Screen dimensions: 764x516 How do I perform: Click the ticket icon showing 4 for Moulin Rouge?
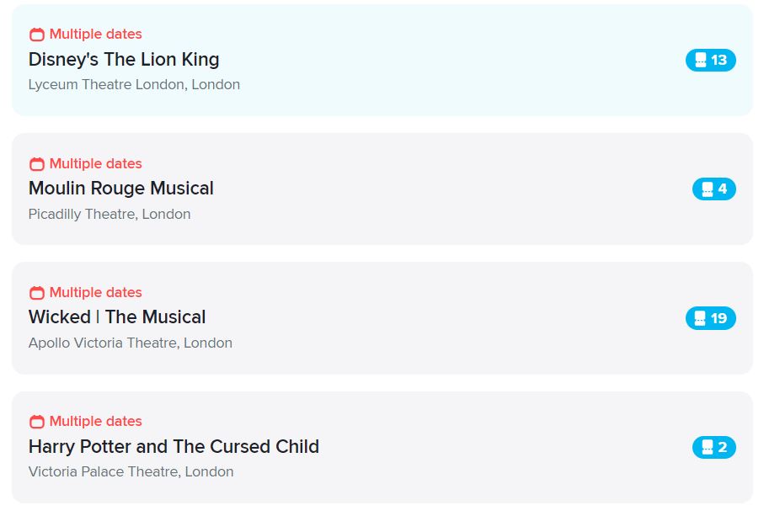[x=713, y=189]
